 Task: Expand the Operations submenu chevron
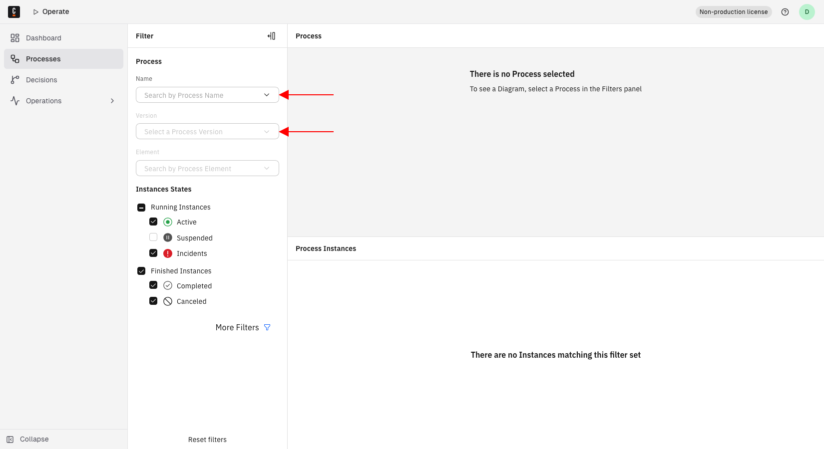pyautogui.click(x=112, y=101)
